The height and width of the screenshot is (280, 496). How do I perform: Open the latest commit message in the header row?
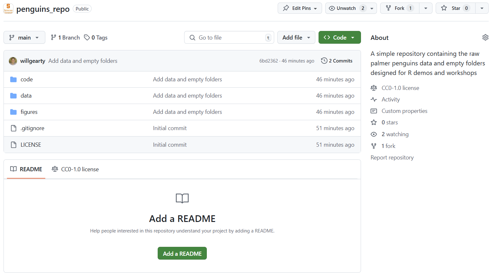click(x=83, y=61)
